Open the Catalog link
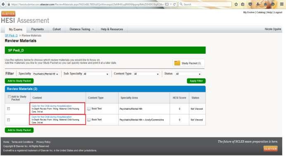286x156 pixels. (261, 12)
